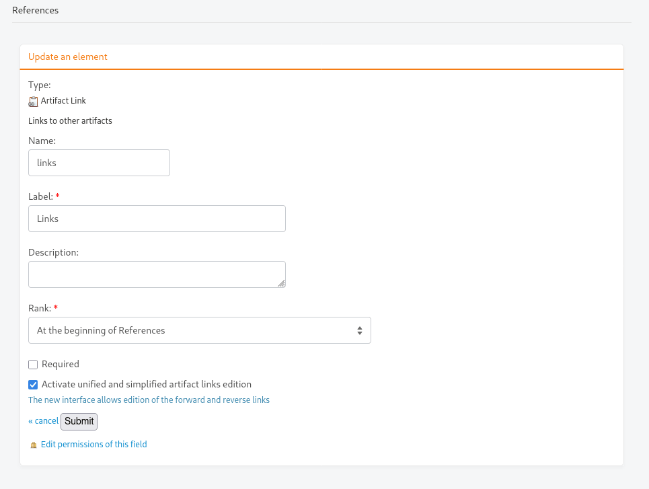Submit the element update form

(79, 422)
